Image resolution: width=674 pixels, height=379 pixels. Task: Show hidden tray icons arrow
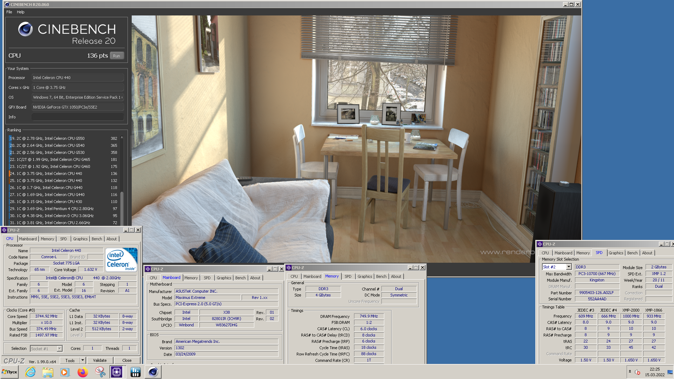(x=630, y=372)
